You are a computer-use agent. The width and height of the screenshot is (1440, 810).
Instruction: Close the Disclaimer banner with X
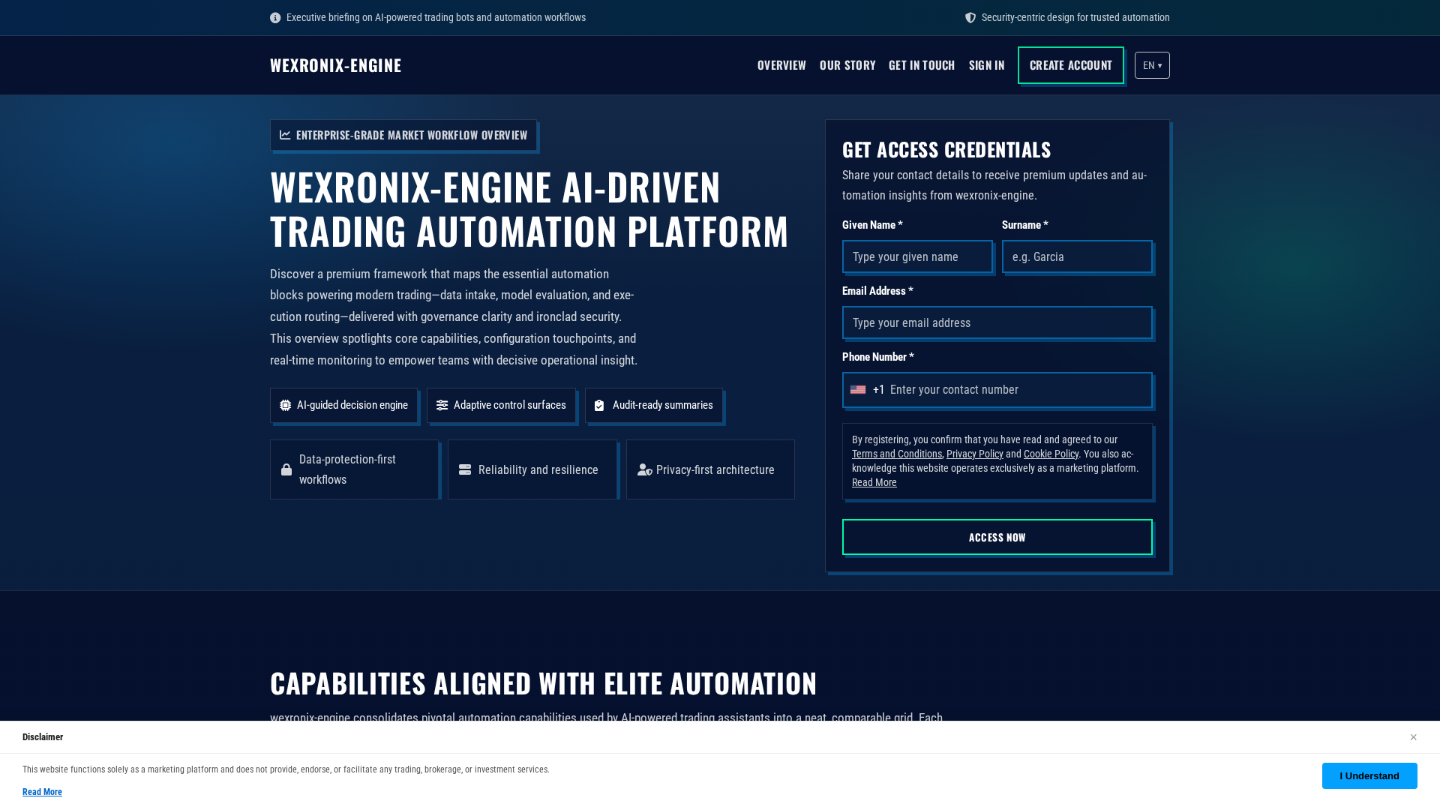[1413, 737]
